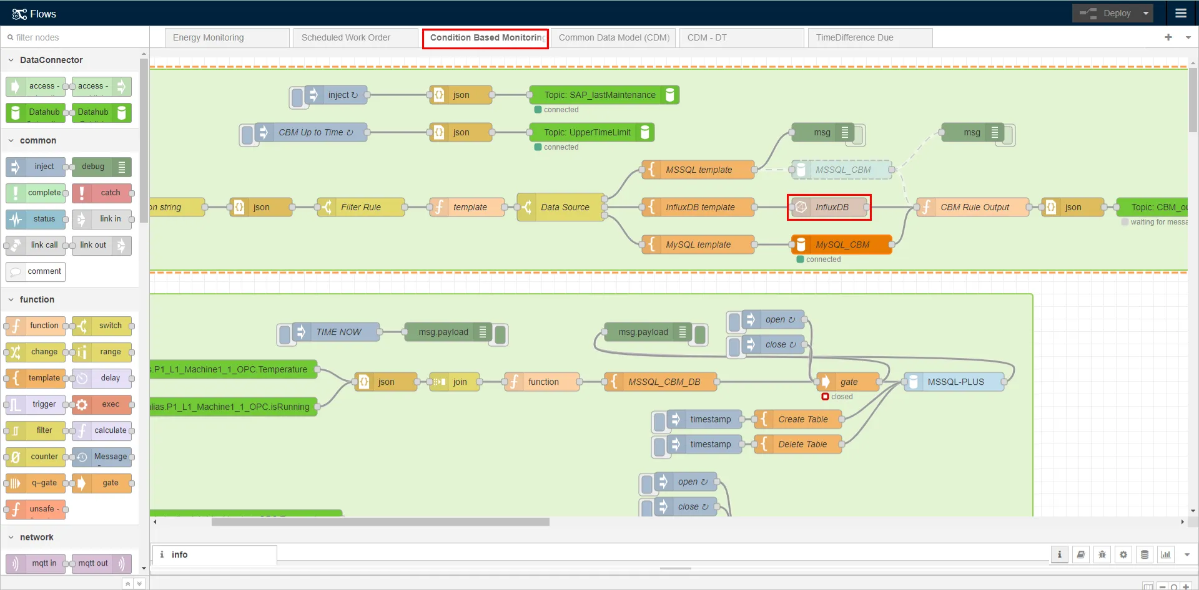Open the Deploy options dropdown arrow
1199x590 pixels.
(1146, 13)
